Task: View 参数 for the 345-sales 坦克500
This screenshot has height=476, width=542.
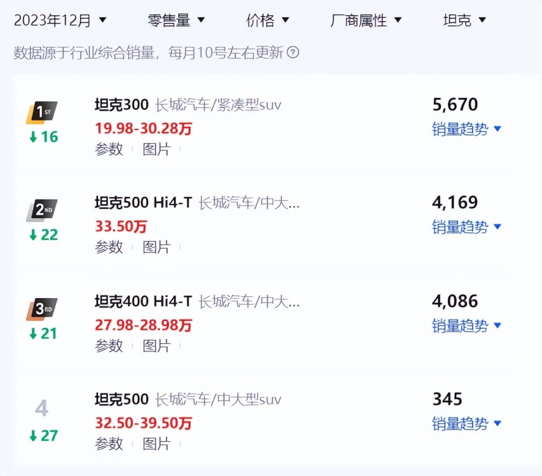Action: 109,444
